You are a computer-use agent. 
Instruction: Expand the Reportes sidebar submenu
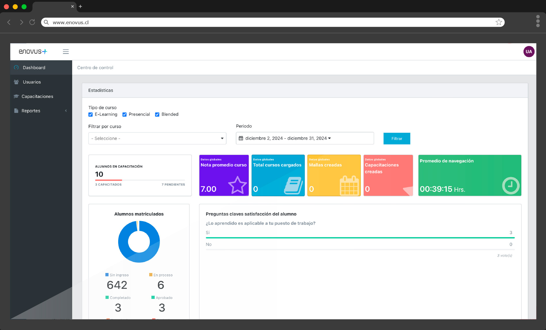tap(41, 111)
